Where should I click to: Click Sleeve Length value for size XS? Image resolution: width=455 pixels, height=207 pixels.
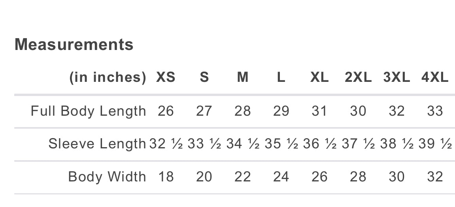pyautogui.click(x=166, y=144)
